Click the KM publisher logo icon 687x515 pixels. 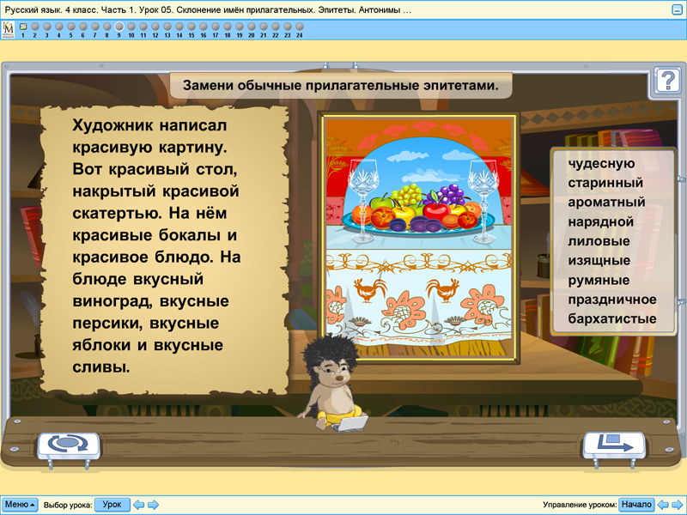[10, 28]
